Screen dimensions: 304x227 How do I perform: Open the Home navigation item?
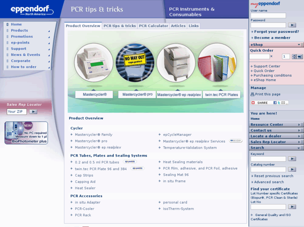(16, 24)
